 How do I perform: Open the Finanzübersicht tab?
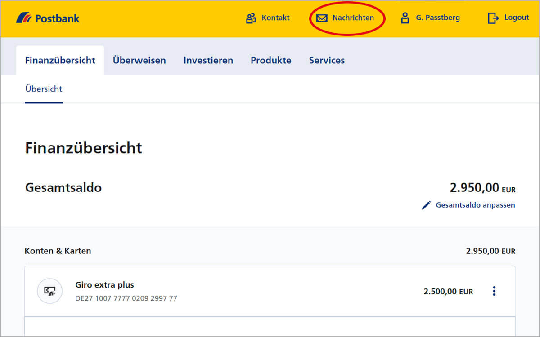click(x=60, y=60)
